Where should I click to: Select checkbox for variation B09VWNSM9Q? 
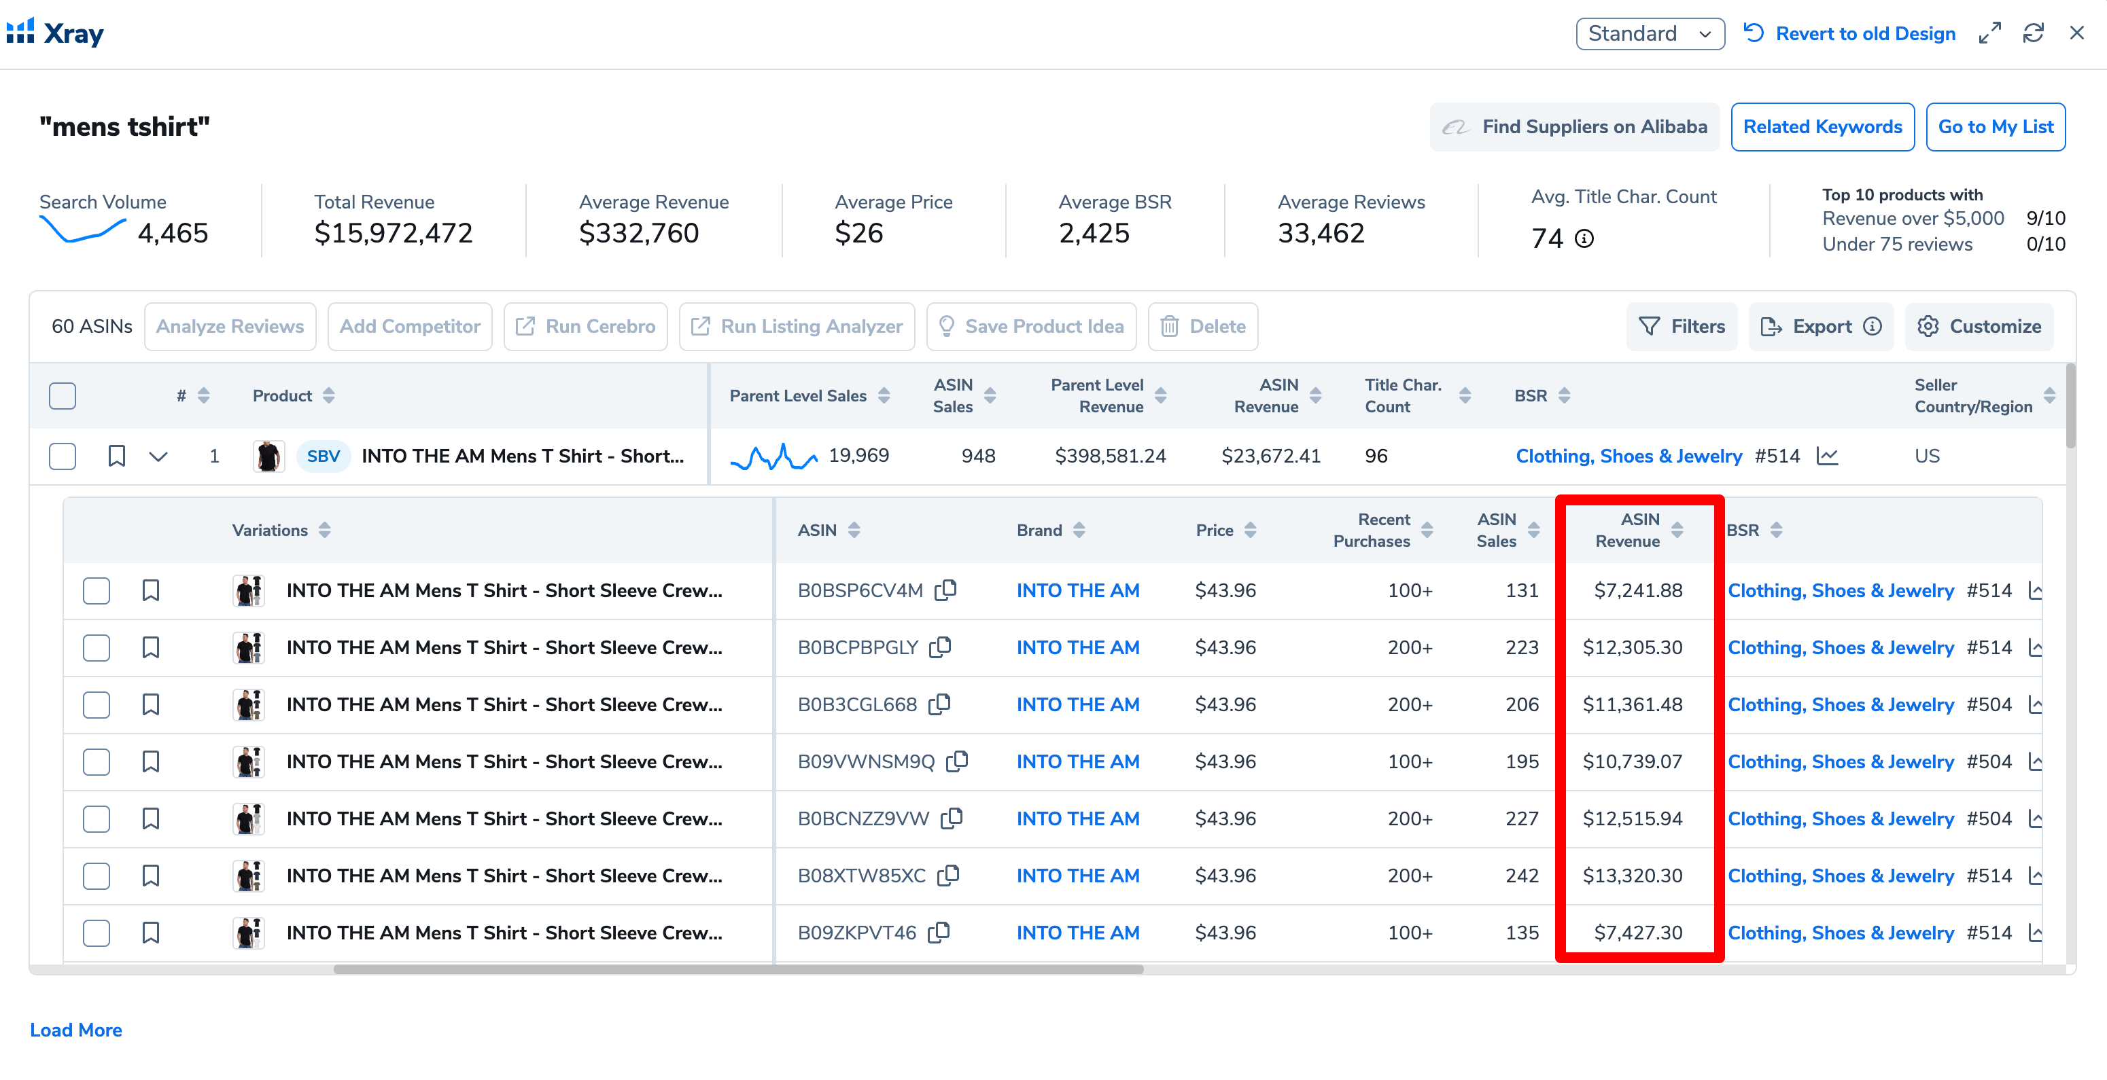(x=97, y=761)
